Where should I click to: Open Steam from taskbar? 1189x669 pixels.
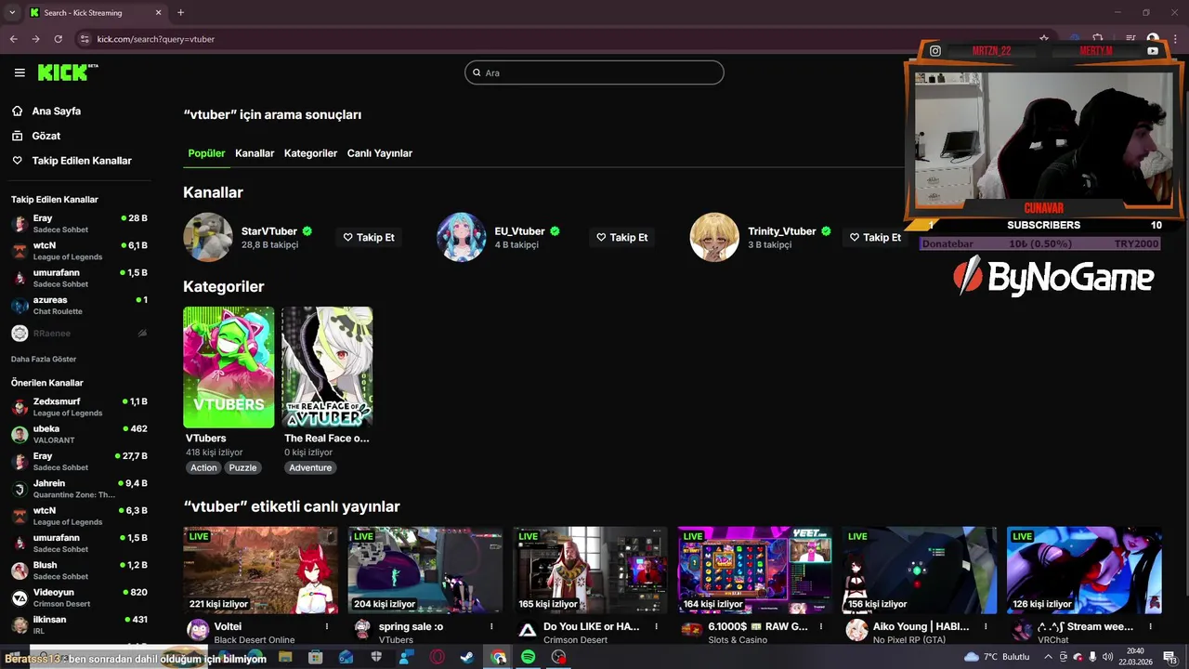tap(467, 657)
